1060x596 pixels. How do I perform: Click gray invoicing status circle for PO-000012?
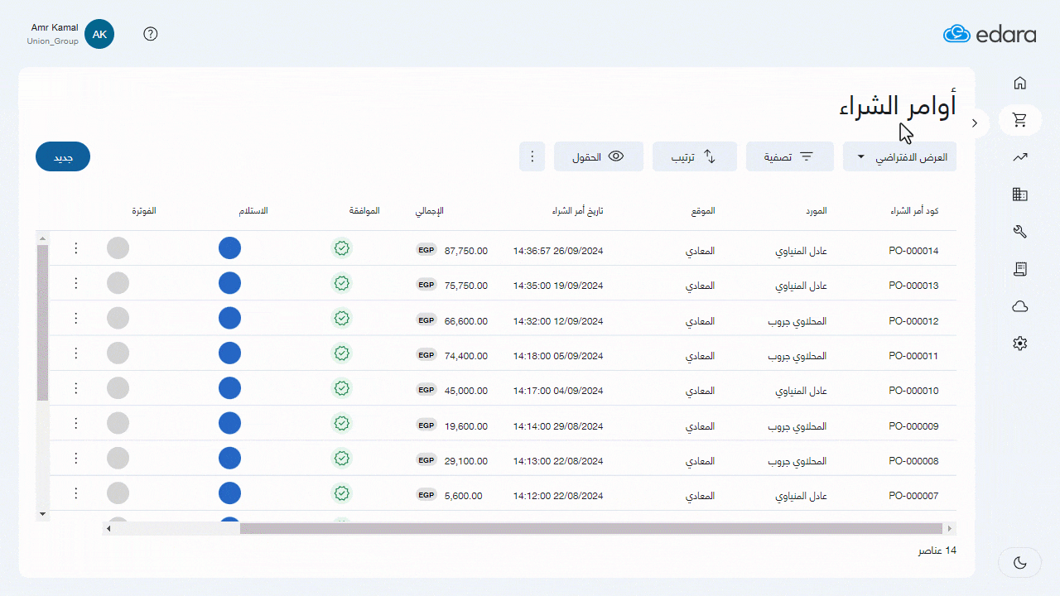tap(118, 318)
